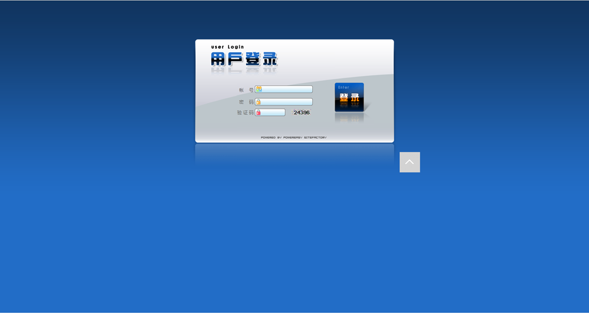Focus the 验证码 verification code input field

click(x=273, y=112)
